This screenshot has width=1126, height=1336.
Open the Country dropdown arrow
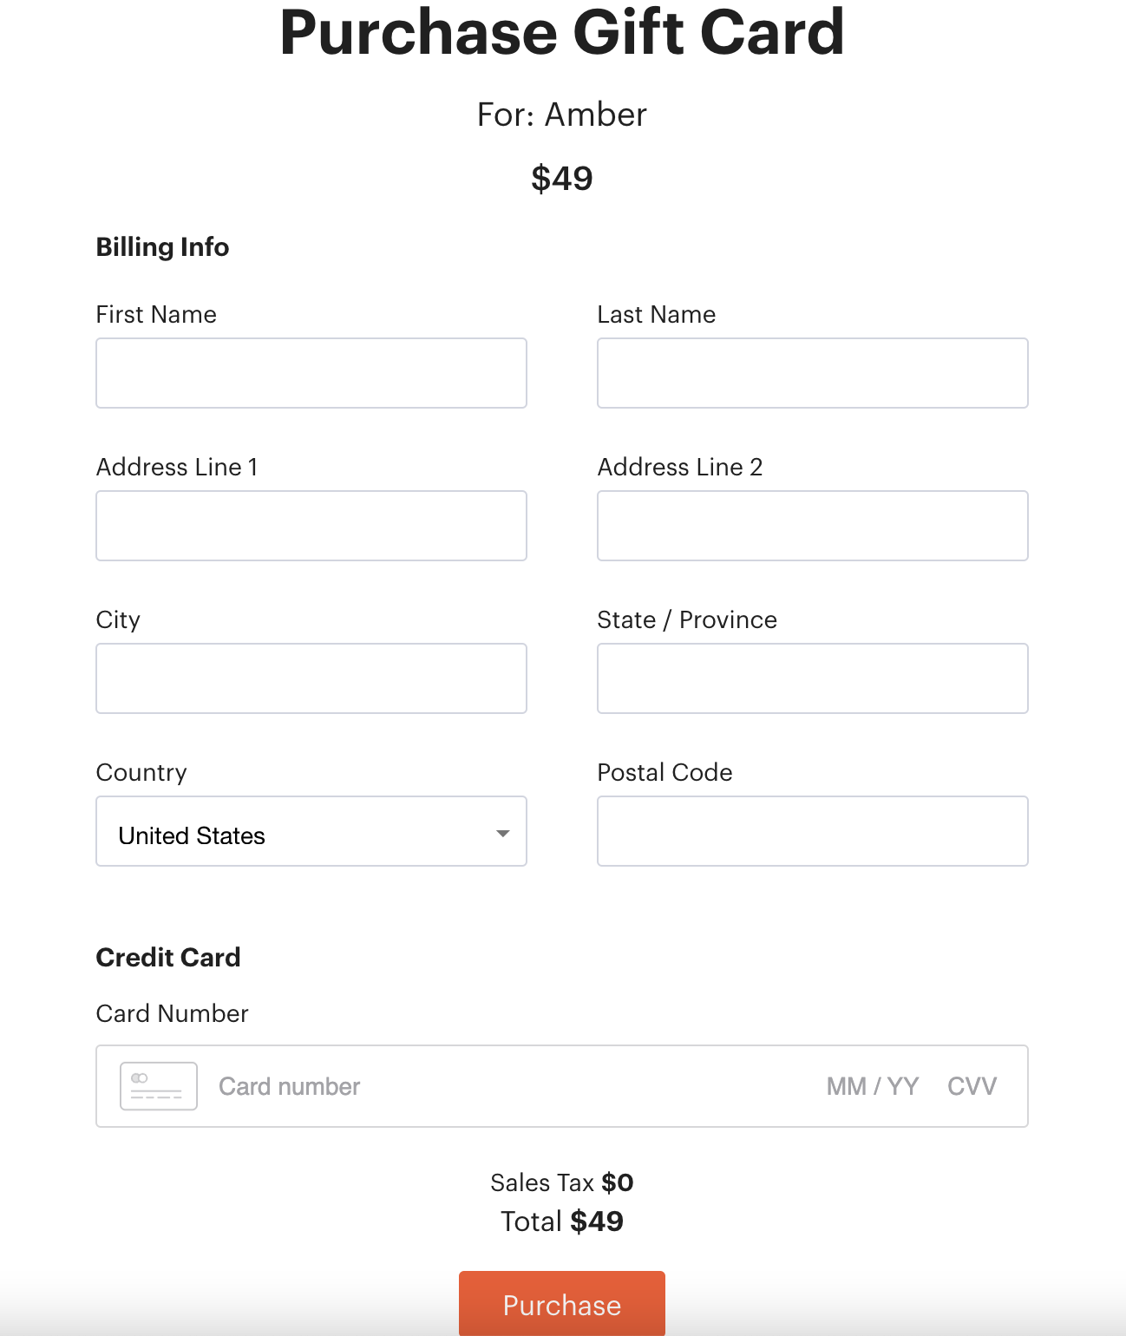tap(502, 834)
